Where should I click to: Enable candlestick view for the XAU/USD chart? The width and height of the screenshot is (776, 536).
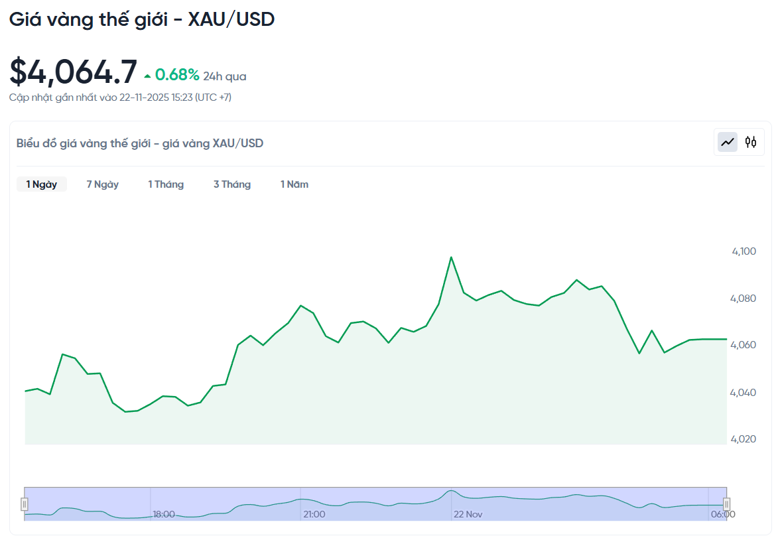[x=750, y=142]
